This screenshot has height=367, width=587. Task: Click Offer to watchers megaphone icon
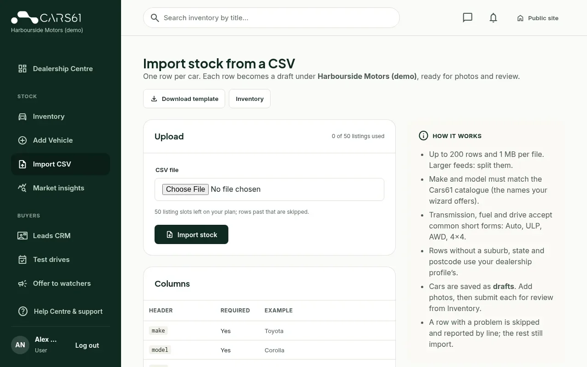point(22,284)
